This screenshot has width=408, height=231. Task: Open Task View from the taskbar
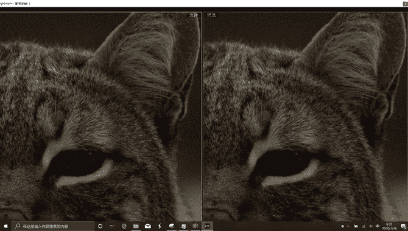112,226
